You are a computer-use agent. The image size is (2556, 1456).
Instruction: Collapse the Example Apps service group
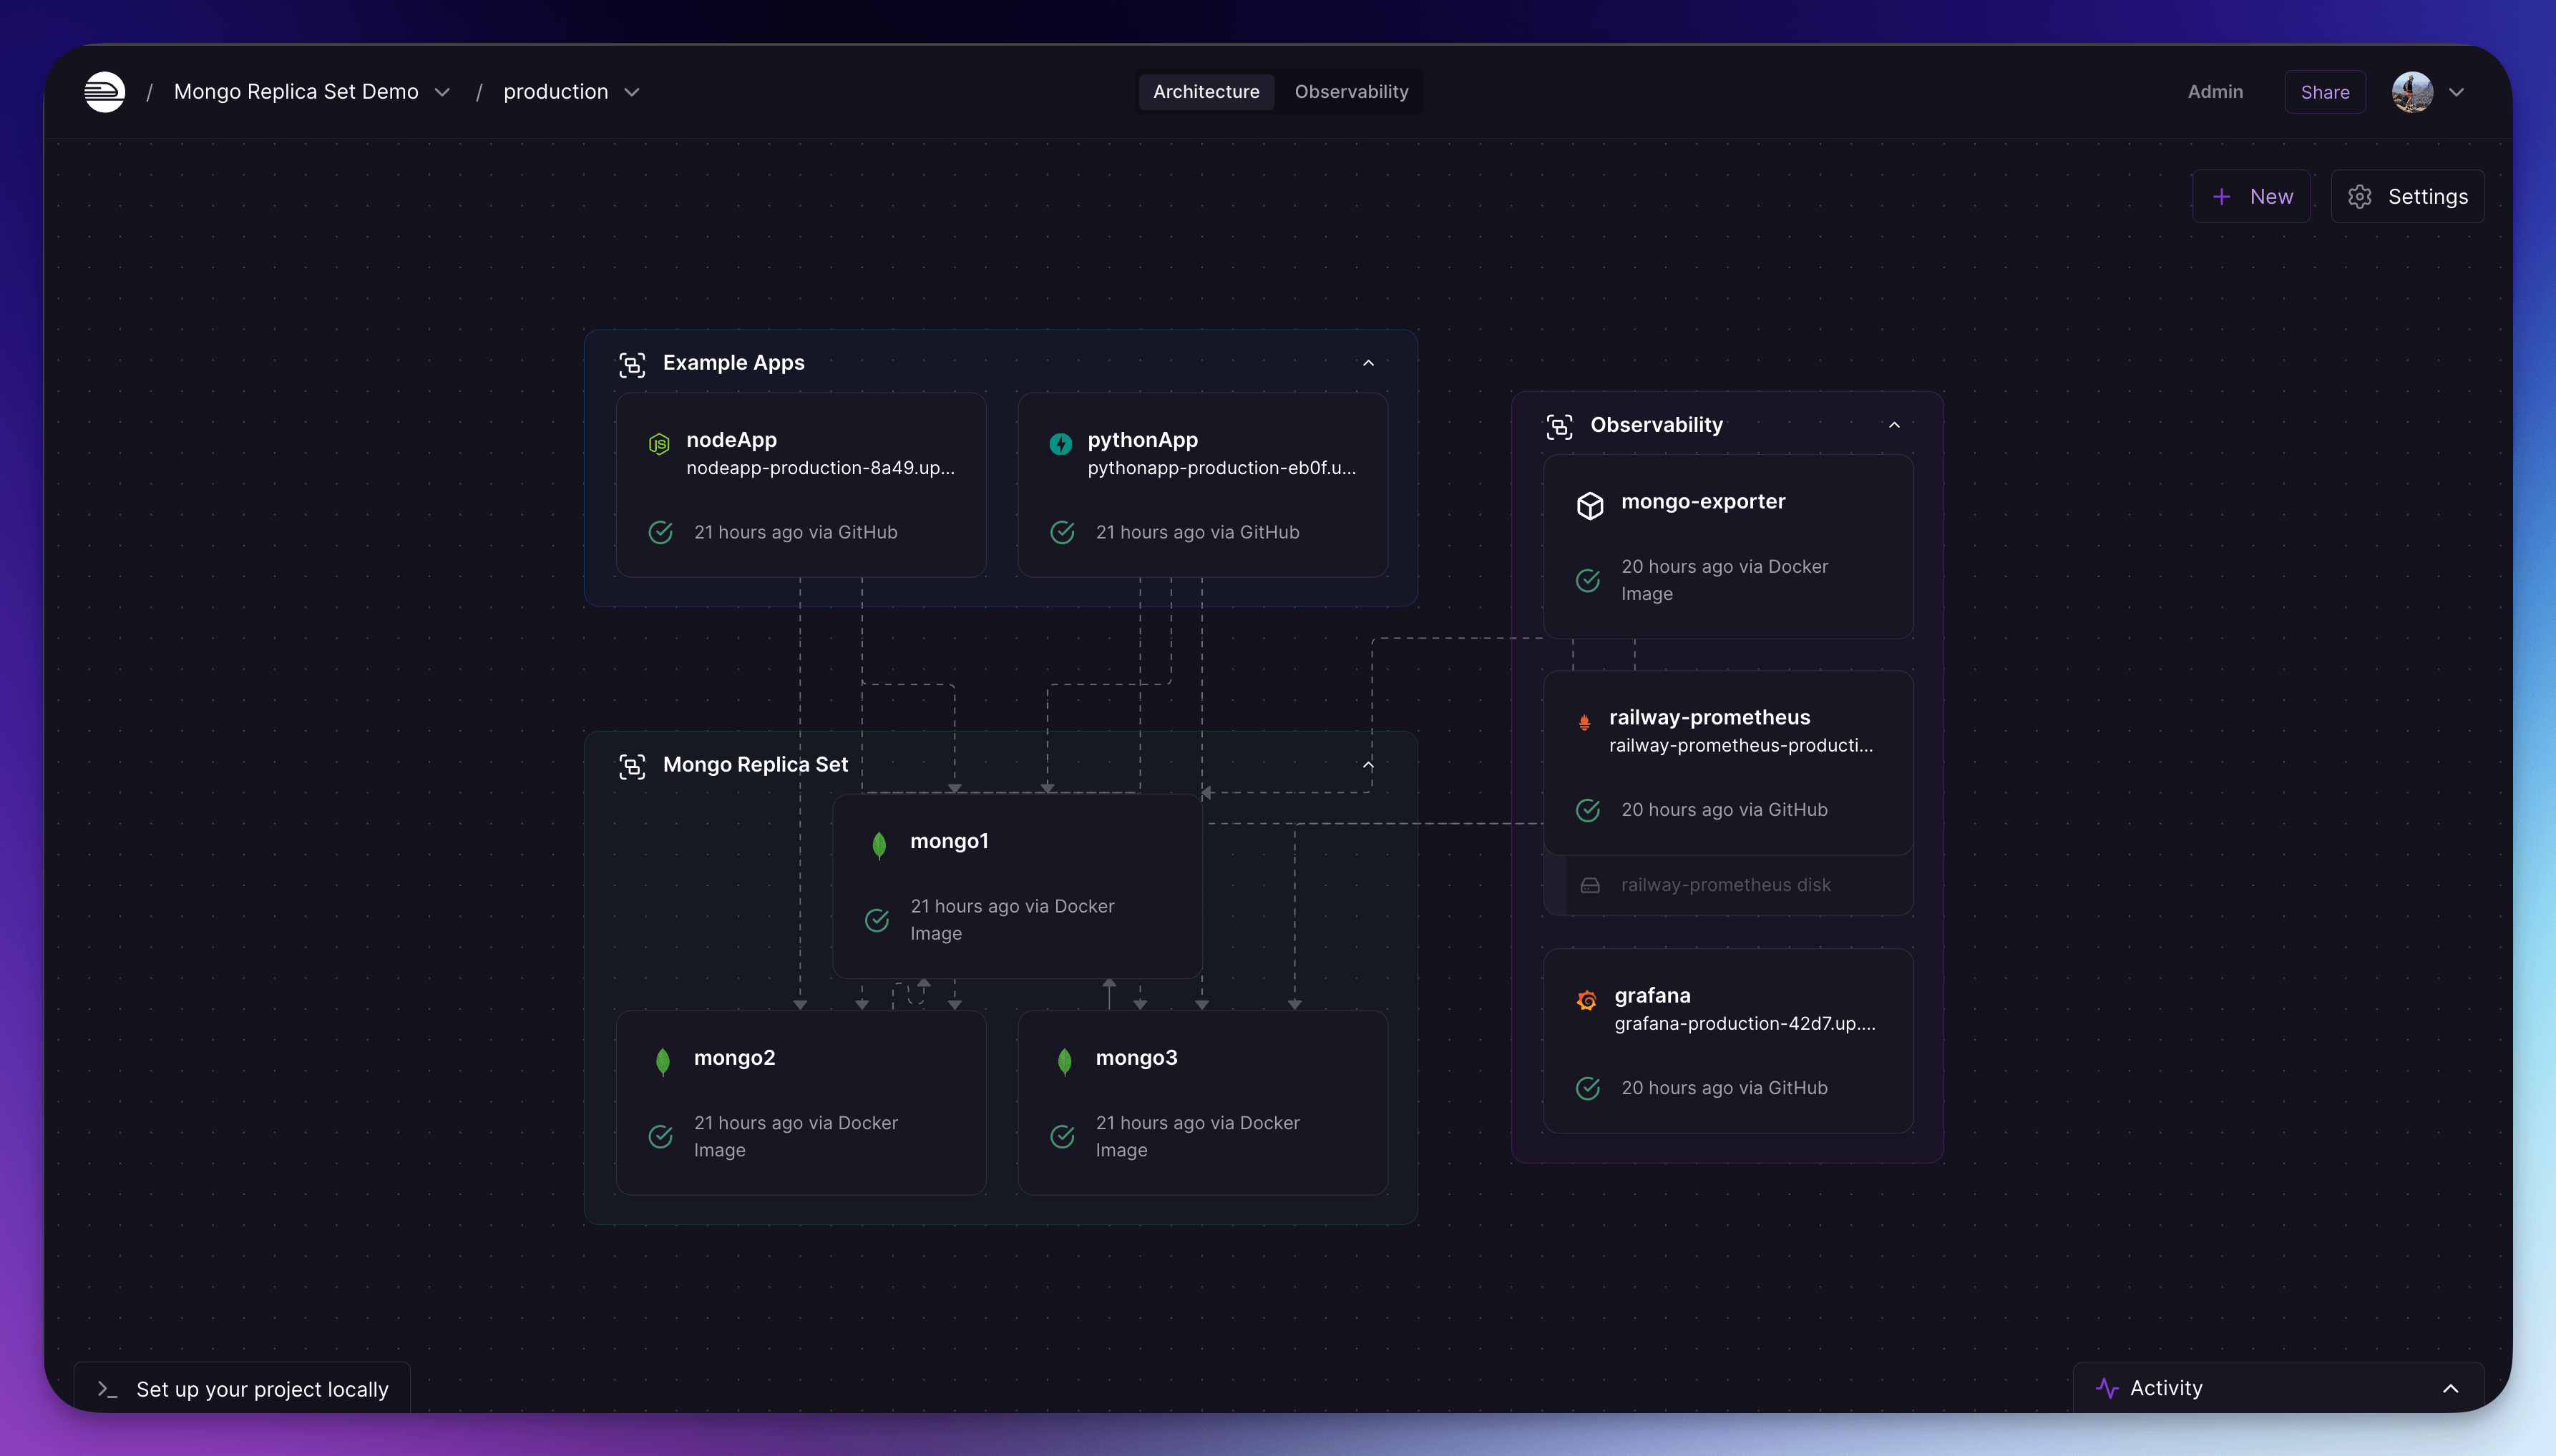tap(1367, 363)
